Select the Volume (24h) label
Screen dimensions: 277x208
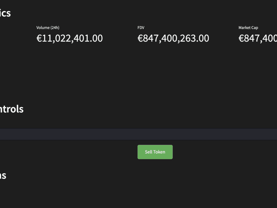click(48, 28)
